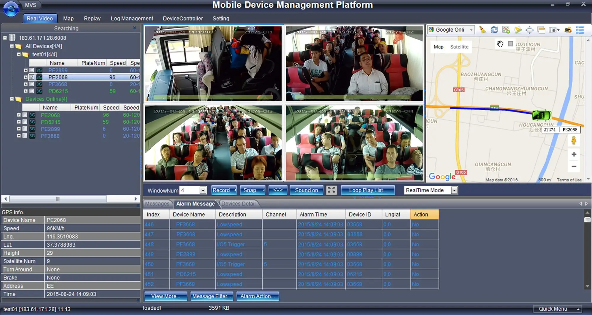Select the hand pan tool on map
The height and width of the screenshot is (315, 592).
(x=500, y=44)
